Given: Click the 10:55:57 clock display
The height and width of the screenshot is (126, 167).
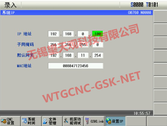Looking at the screenshot, I should point(142,113).
